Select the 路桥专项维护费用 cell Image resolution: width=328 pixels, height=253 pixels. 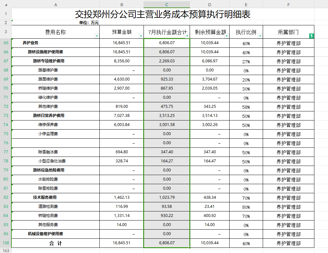click(x=56, y=61)
